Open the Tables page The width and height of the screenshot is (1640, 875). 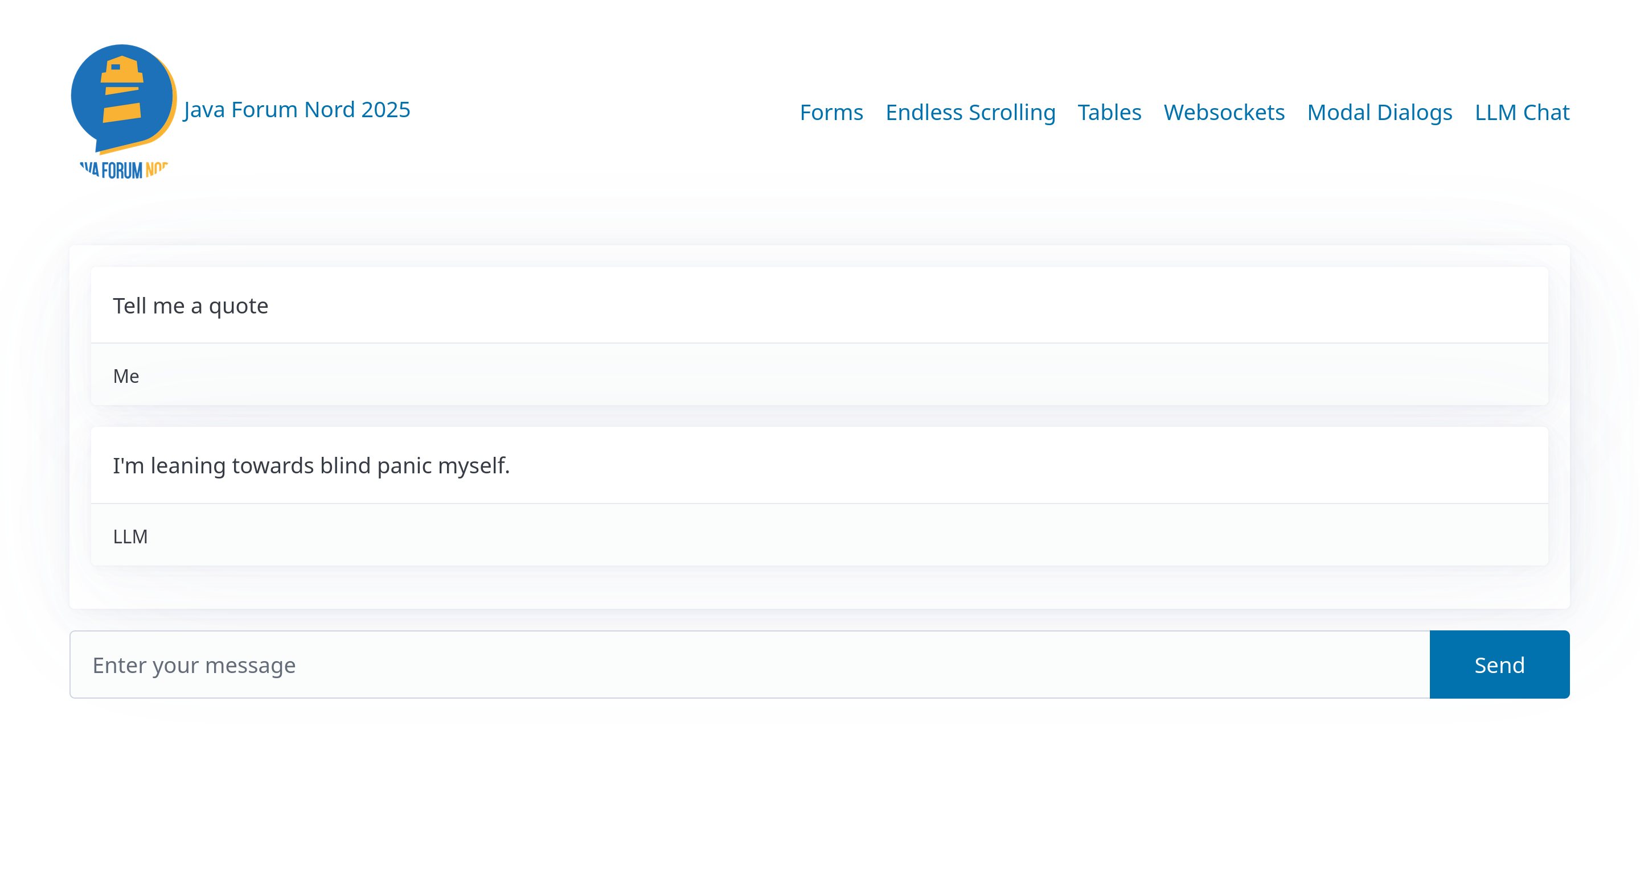[1109, 112]
